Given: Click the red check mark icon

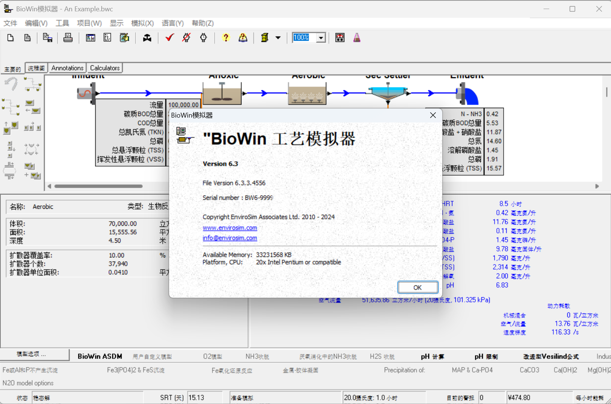Looking at the screenshot, I should point(170,38).
